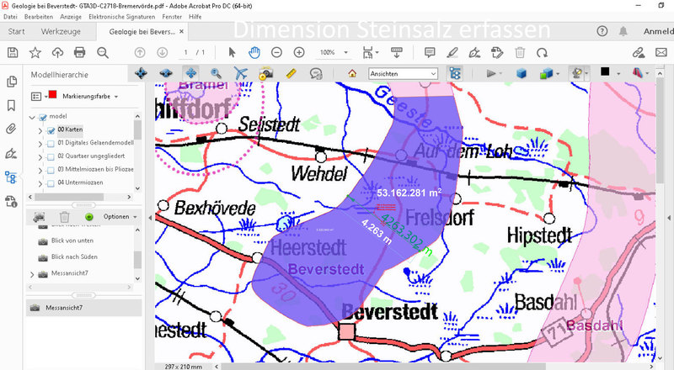Uncheck the 00 Karten layer checkbox

[51, 129]
